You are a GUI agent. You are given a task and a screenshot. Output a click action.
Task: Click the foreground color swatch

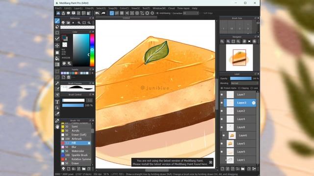pos(64,37)
